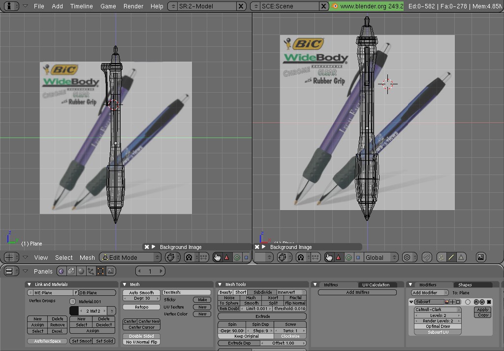Select vertex select mode icon

[x=441, y=257]
